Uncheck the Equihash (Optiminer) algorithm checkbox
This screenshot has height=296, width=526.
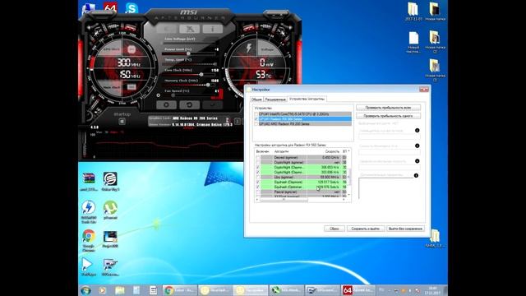[x=257, y=187]
